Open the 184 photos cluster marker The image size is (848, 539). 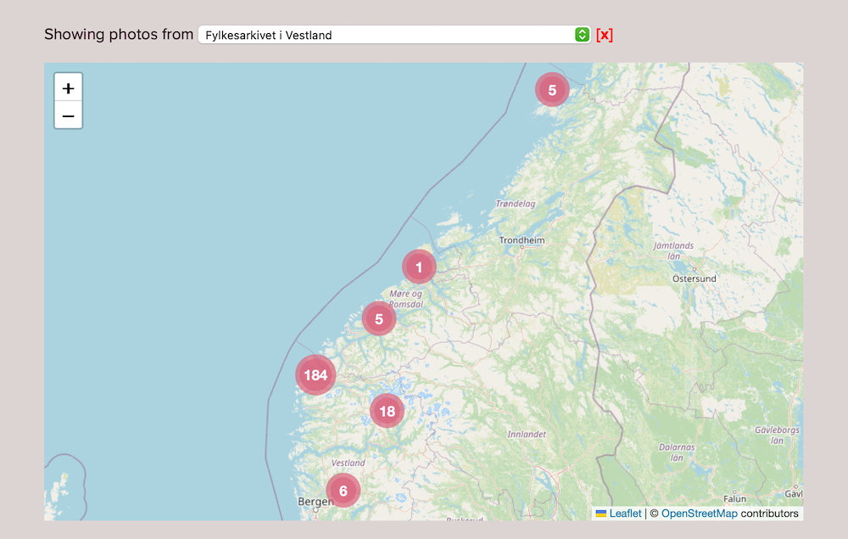[315, 375]
